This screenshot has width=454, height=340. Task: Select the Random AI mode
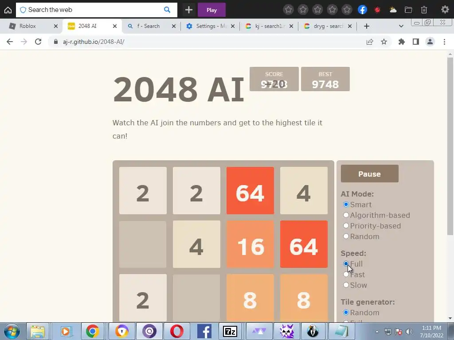tap(346, 236)
